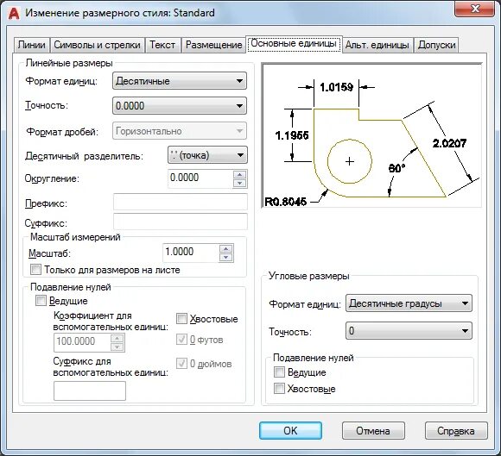501x456 pixels.
Task: Enable Только для размеров на листе
Action: point(35,270)
